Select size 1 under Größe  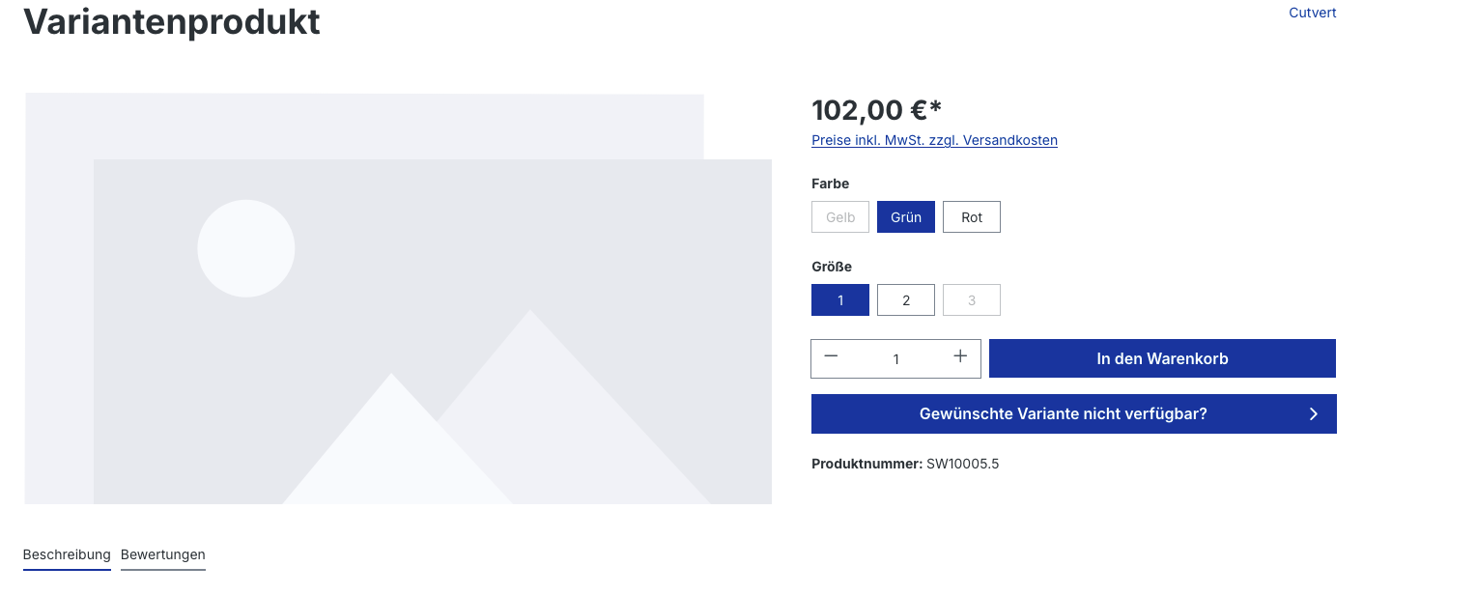pyautogui.click(x=840, y=300)
